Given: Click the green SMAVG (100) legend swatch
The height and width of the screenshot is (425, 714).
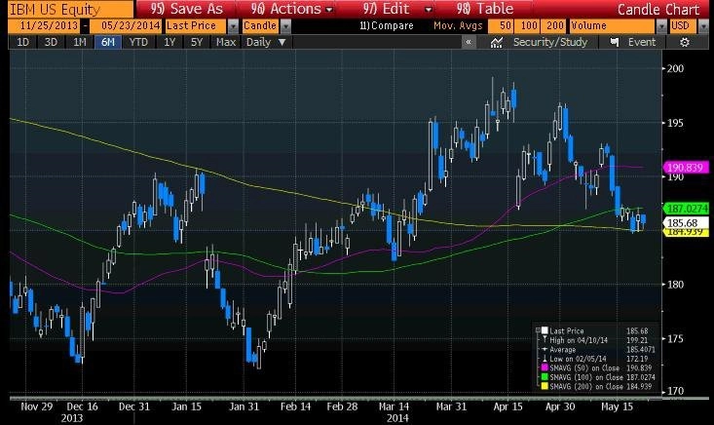Looking at the screenshot, I should [x=544, y=377].
